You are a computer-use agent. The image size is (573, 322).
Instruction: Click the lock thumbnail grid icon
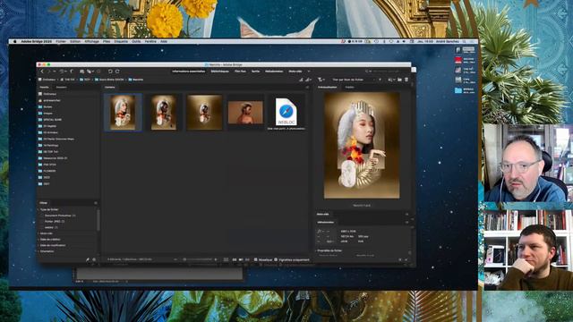pos(226,259)
